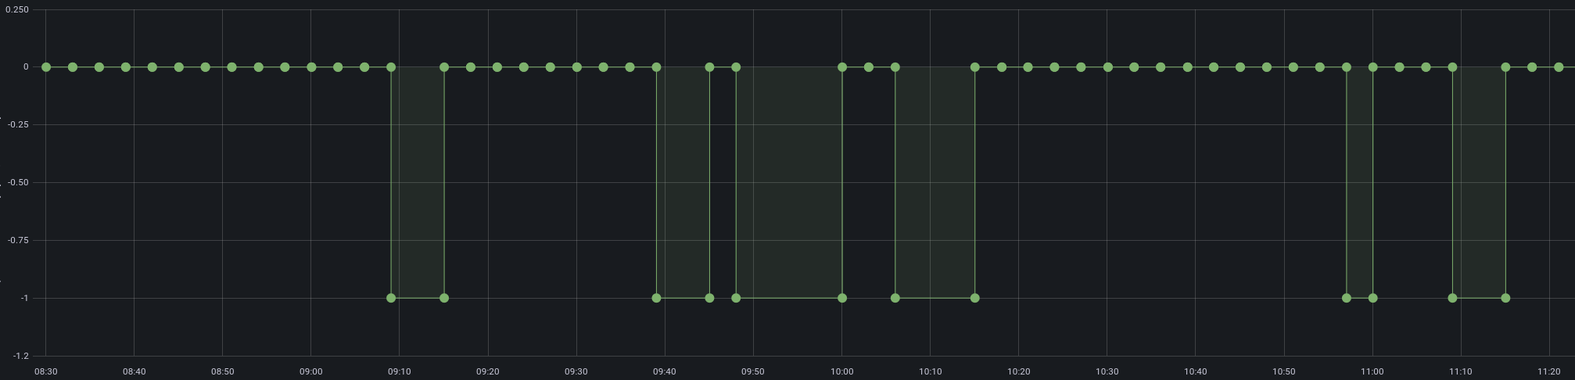The width and height of the screenshot is (1575, 380).
Task: Select the -1 data point at 10:00
Action: 842,298
